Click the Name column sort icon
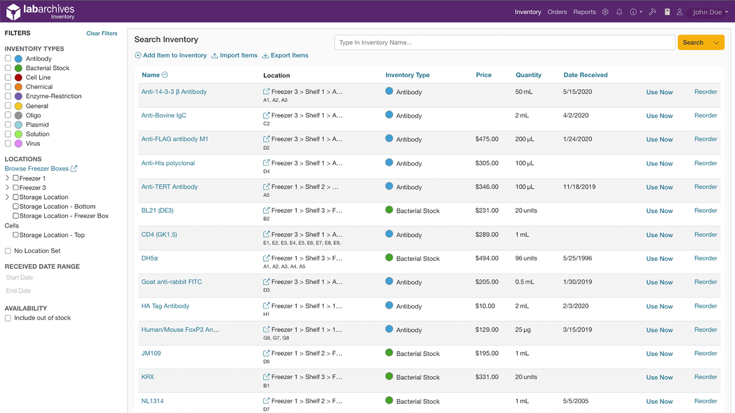This screenshot has width=735, height=413. point(165,75)
